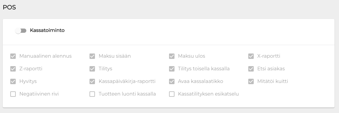This screenshot has width=339, height=113.
Task: Untick the X-raportti checkbox
Action: (x=251, y=56)
